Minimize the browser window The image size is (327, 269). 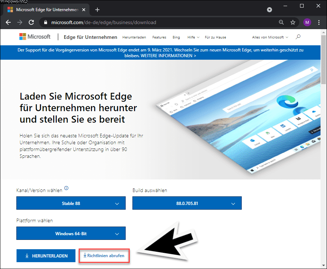point(285,6)
